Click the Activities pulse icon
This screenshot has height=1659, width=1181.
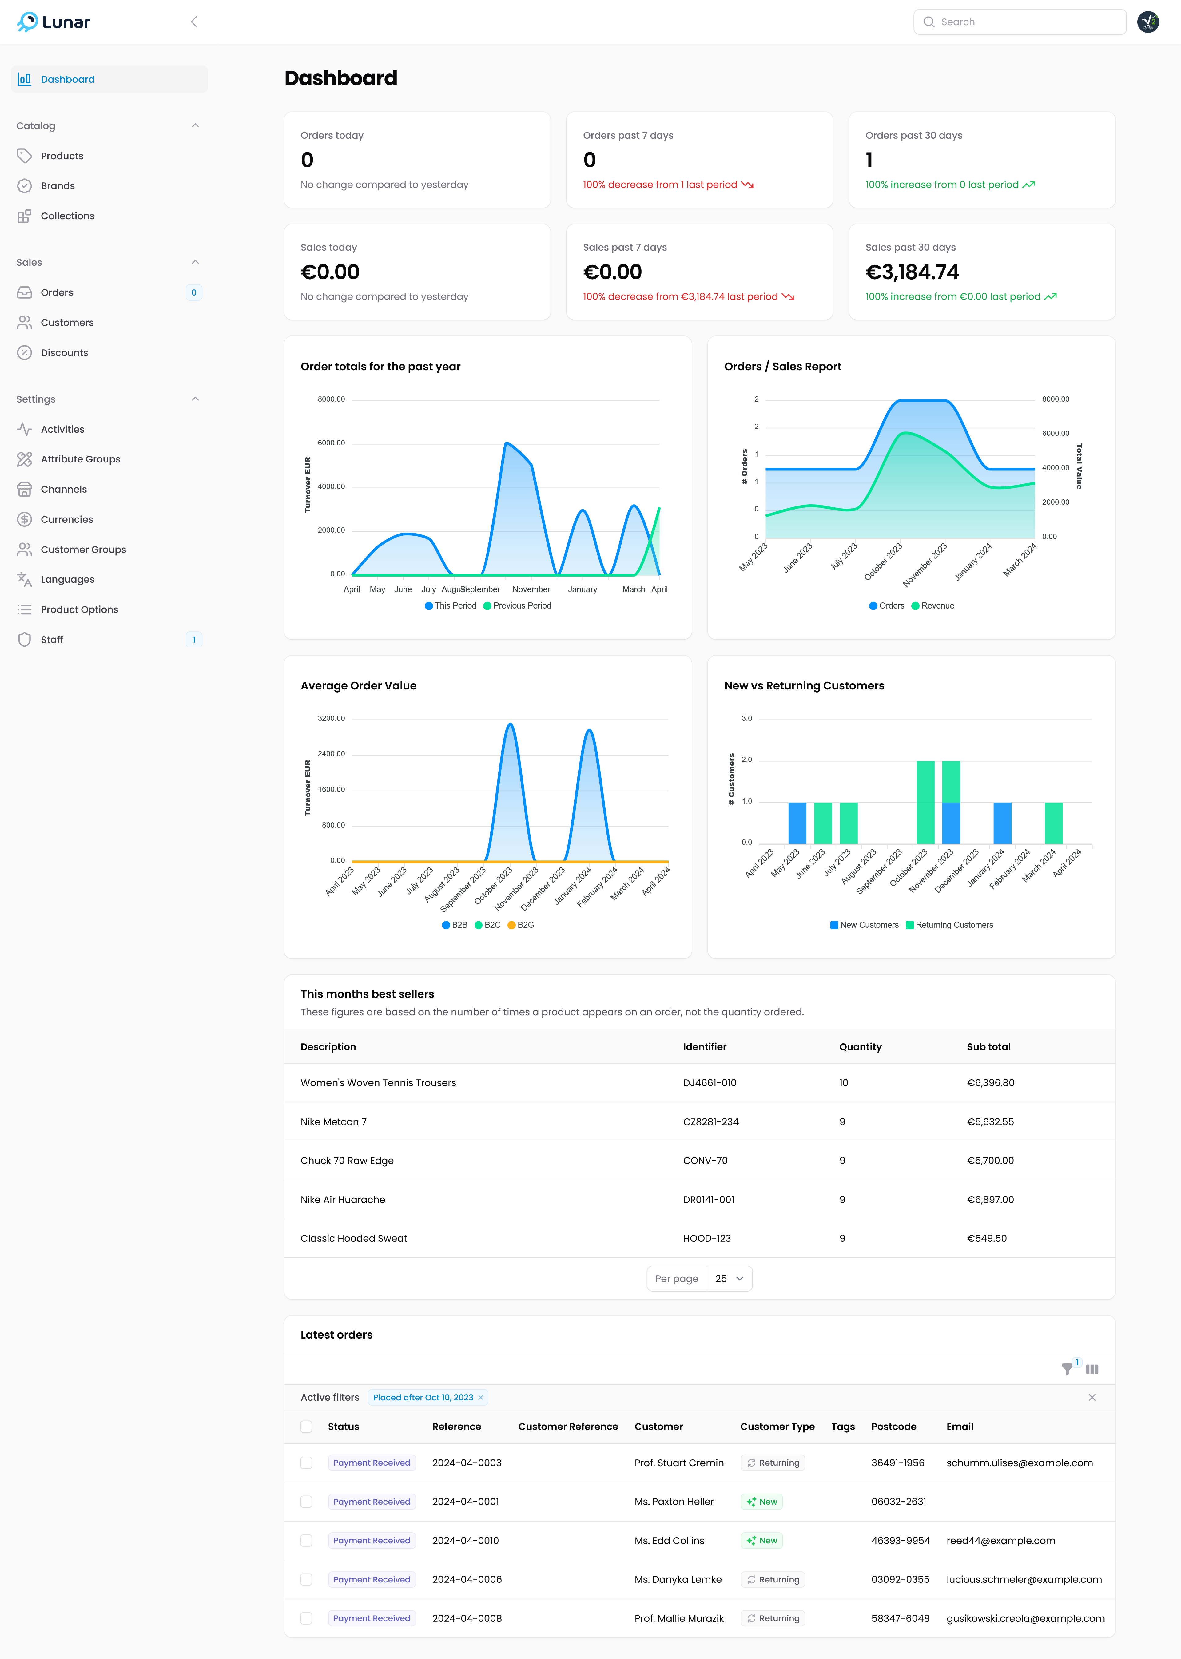tap(25, 429)
